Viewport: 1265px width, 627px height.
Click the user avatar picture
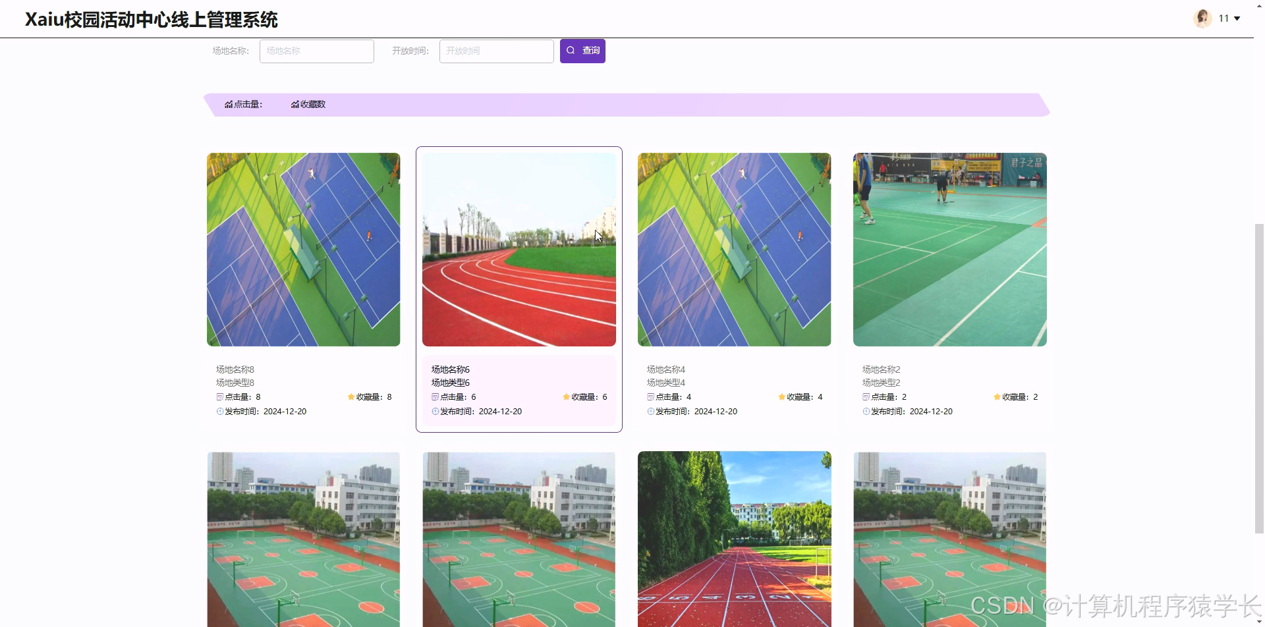[1202, 18]
